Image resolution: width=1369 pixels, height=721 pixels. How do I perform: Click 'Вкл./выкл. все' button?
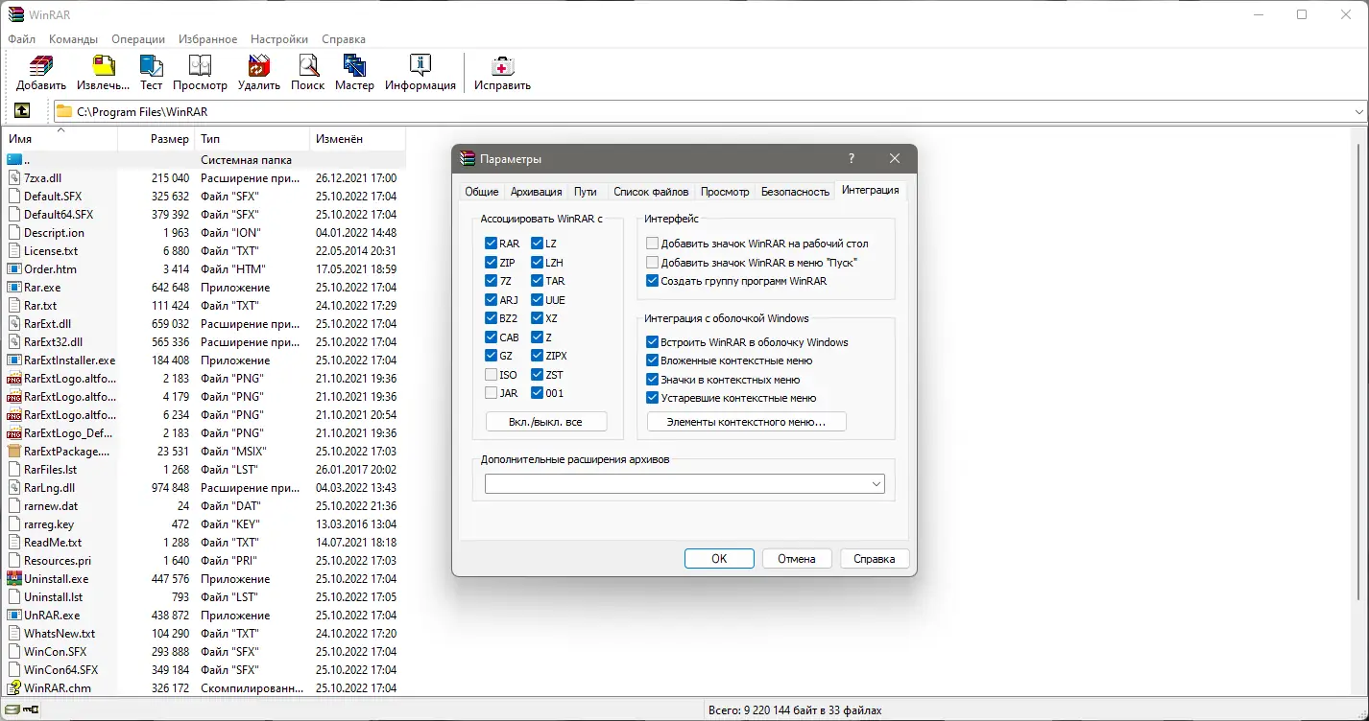pos(546,422)
